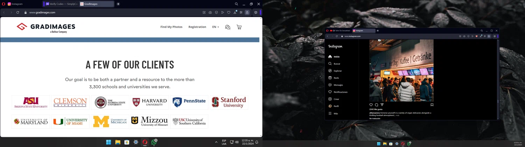Open the Registration link
The width and height of the screenshot is (525, 147).
pos(197,27)
